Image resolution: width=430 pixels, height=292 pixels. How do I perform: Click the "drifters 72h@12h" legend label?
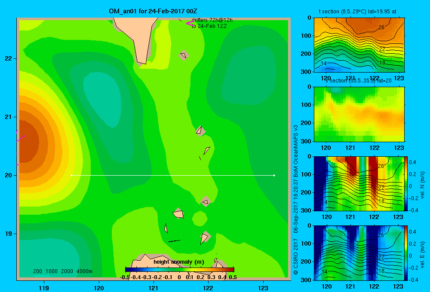coord(212,20)
